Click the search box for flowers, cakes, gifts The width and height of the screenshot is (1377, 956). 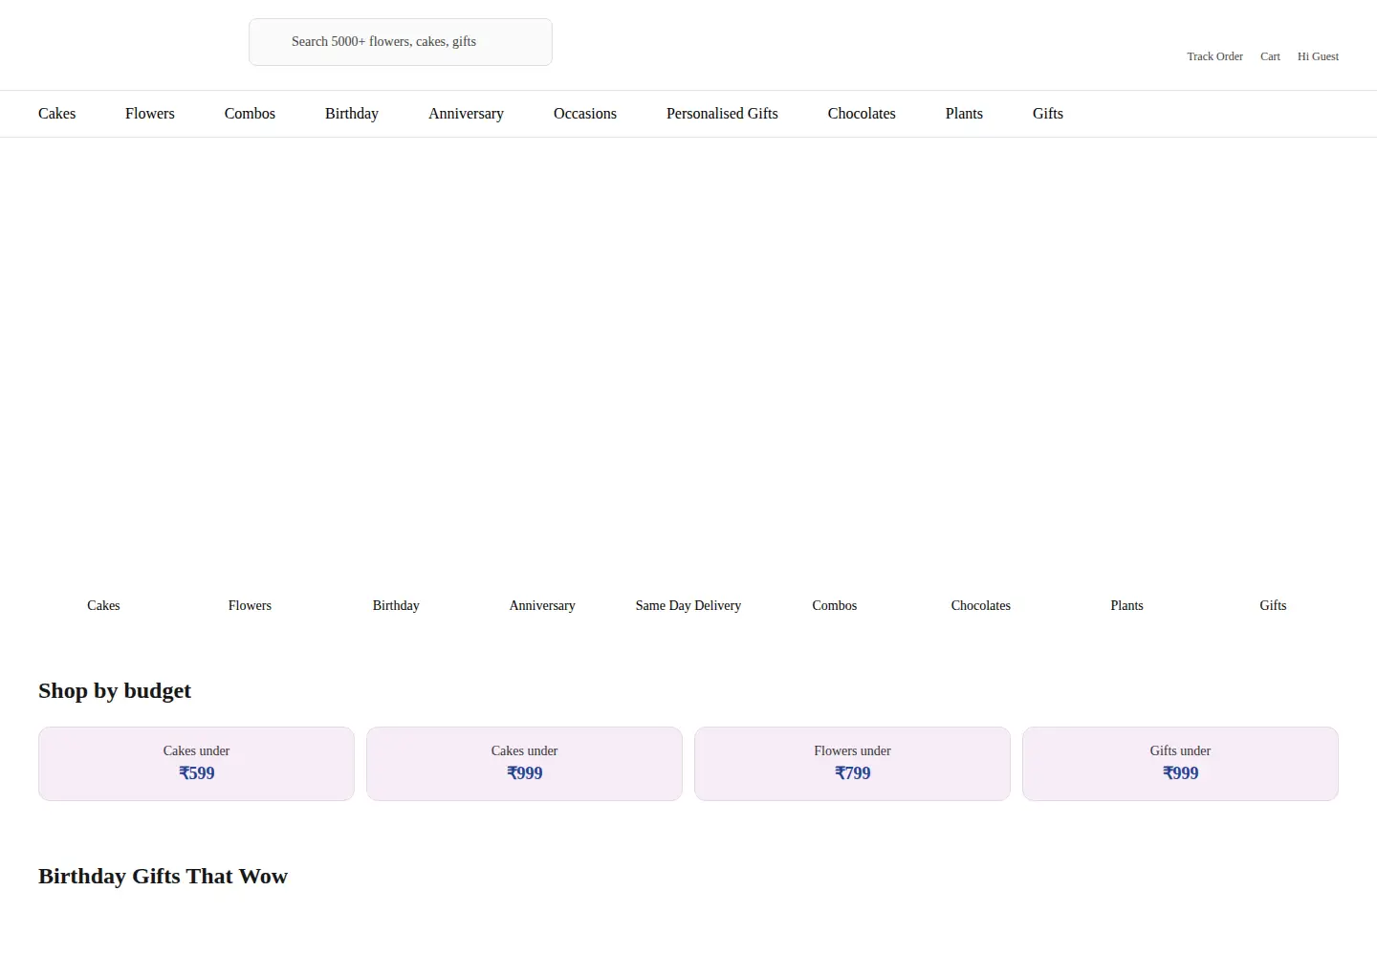pos(400,42)
